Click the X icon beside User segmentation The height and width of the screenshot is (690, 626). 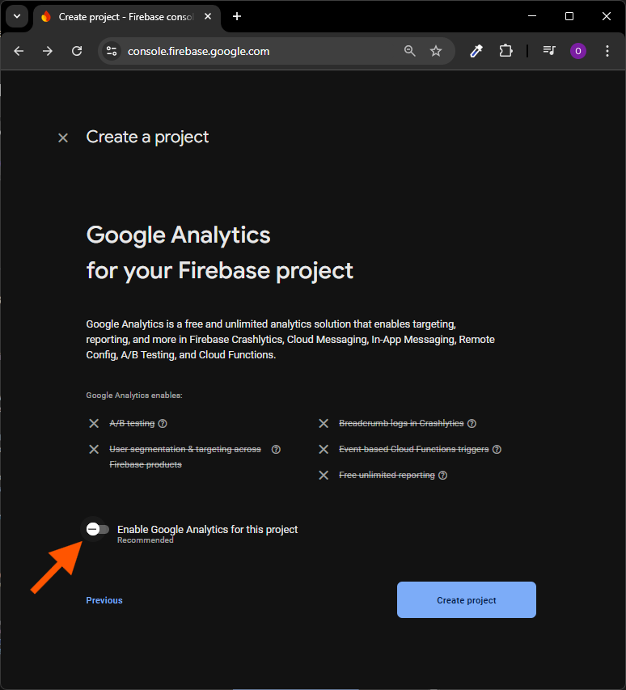click(x=94, y=449)
